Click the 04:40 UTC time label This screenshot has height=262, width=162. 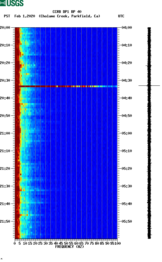point(127,98)
